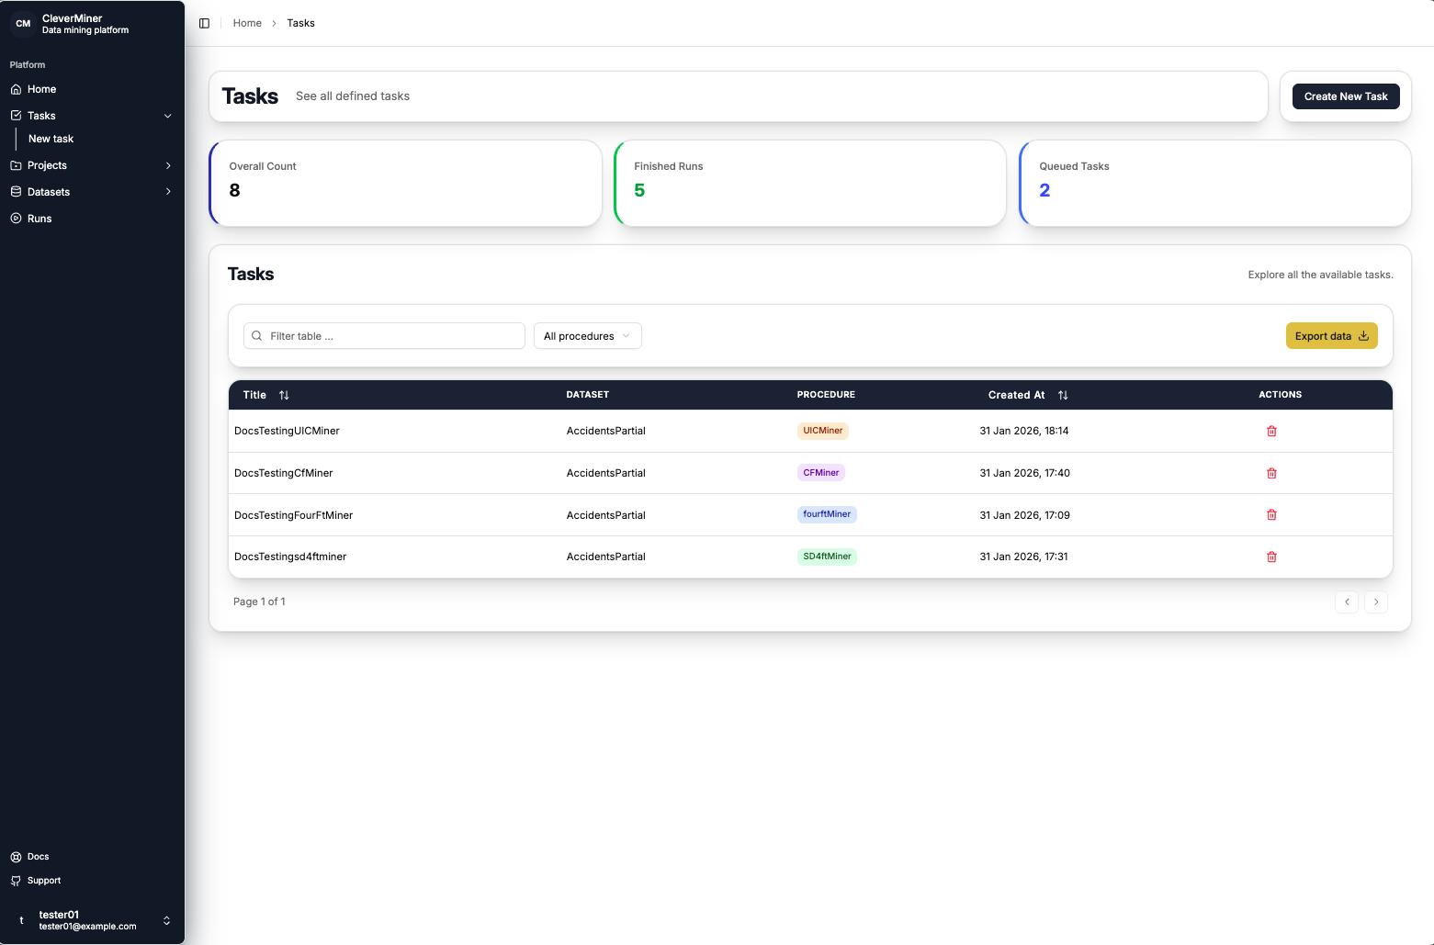Click the Tasks checklist icon in sidebar
1434x945 pixels.
coord(16,115)
